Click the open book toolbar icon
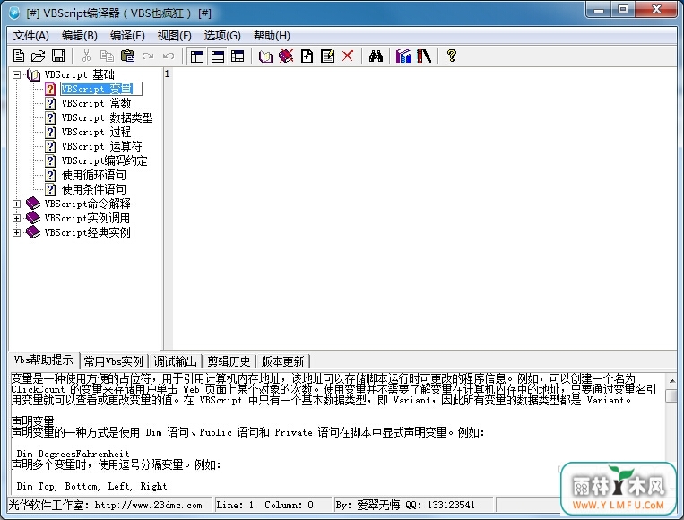The height and width of the screenshot is (520, 684). tap(265, 56)
